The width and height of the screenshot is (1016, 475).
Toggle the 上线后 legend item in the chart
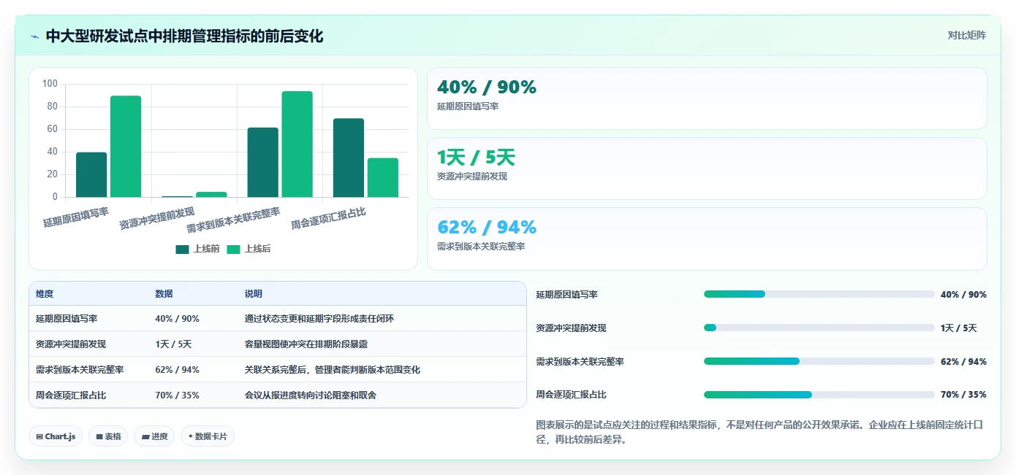pyautogui.click(x=249, y=249)
